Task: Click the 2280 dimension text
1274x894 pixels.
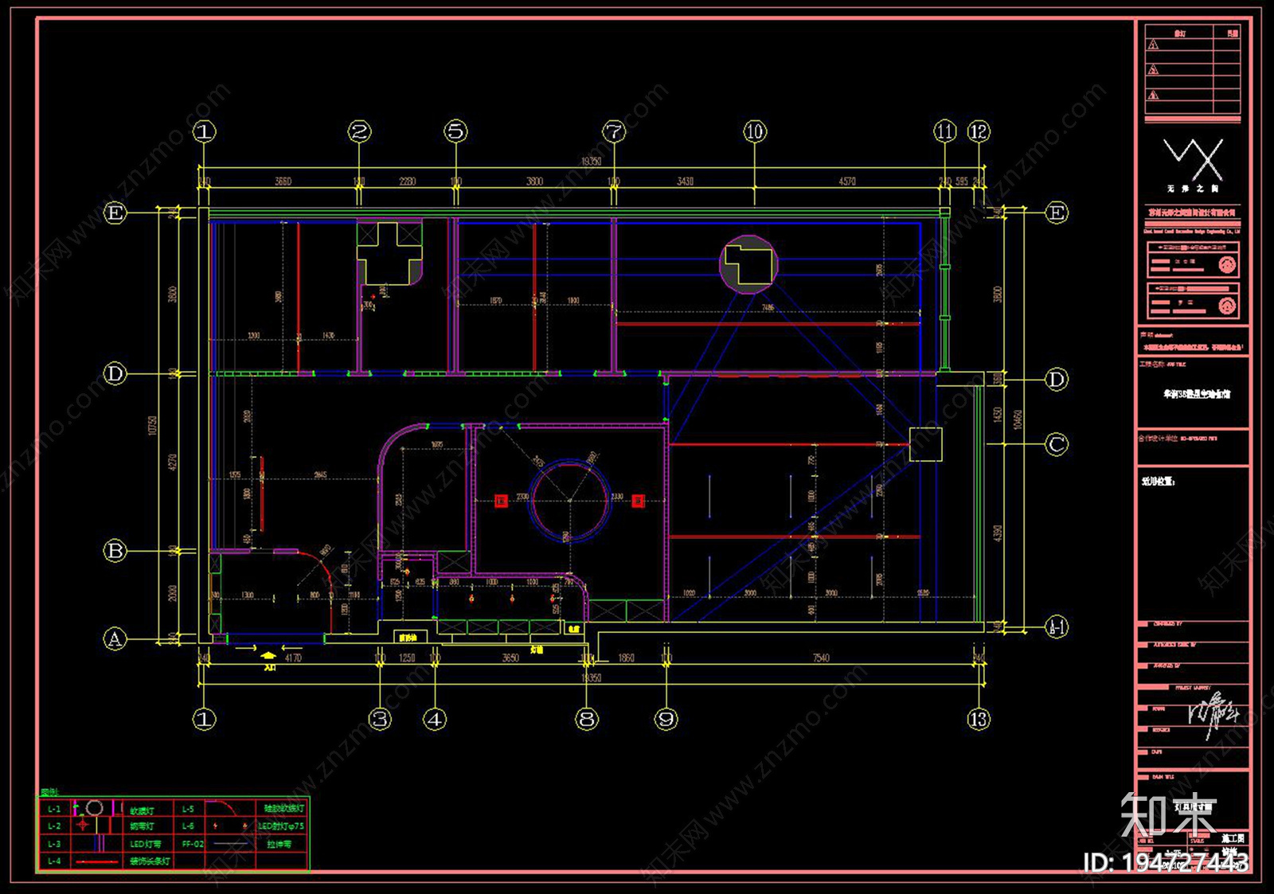Action: click(x=408, y=182)
